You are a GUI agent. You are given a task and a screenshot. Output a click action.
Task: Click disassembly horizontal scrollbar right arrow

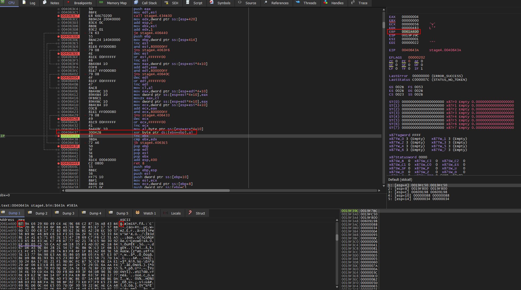[379, 190]
